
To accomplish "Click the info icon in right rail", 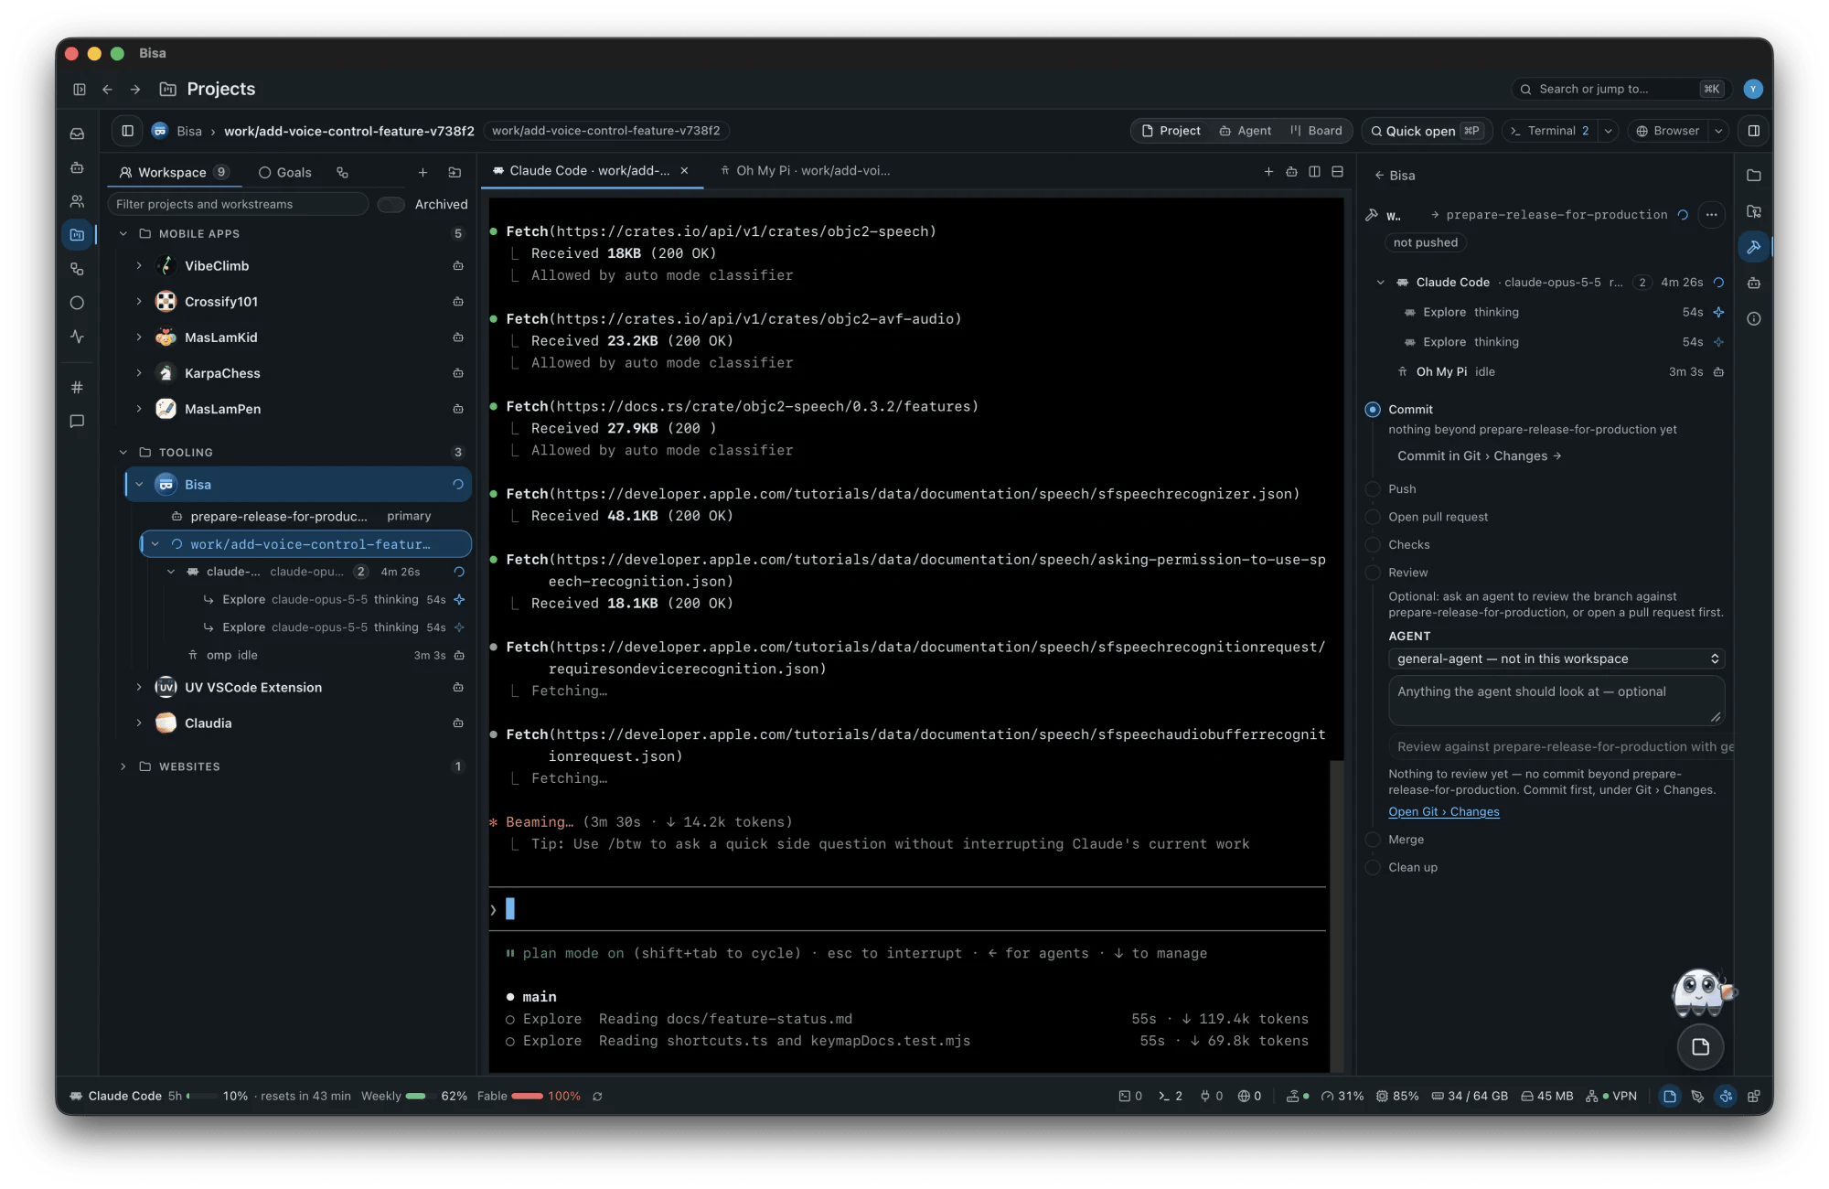I will 1753,319.
